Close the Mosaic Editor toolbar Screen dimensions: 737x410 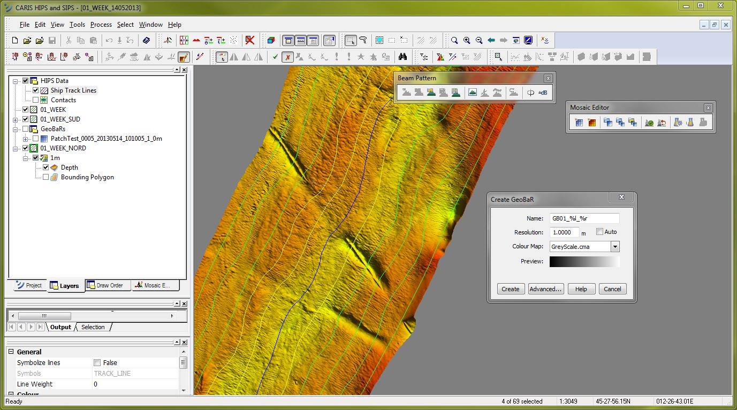708,108
